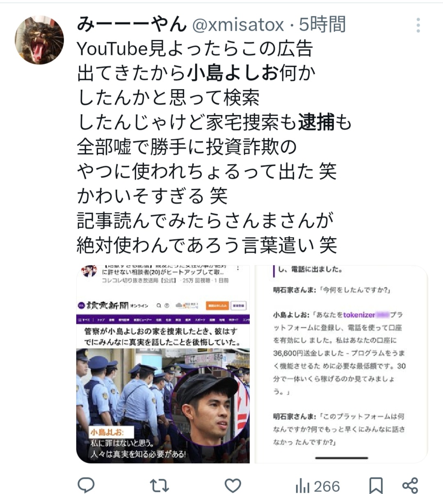View the analytics bar chart showing 266
The height and width of the screenshot is (494, 443).
point(317,487)
